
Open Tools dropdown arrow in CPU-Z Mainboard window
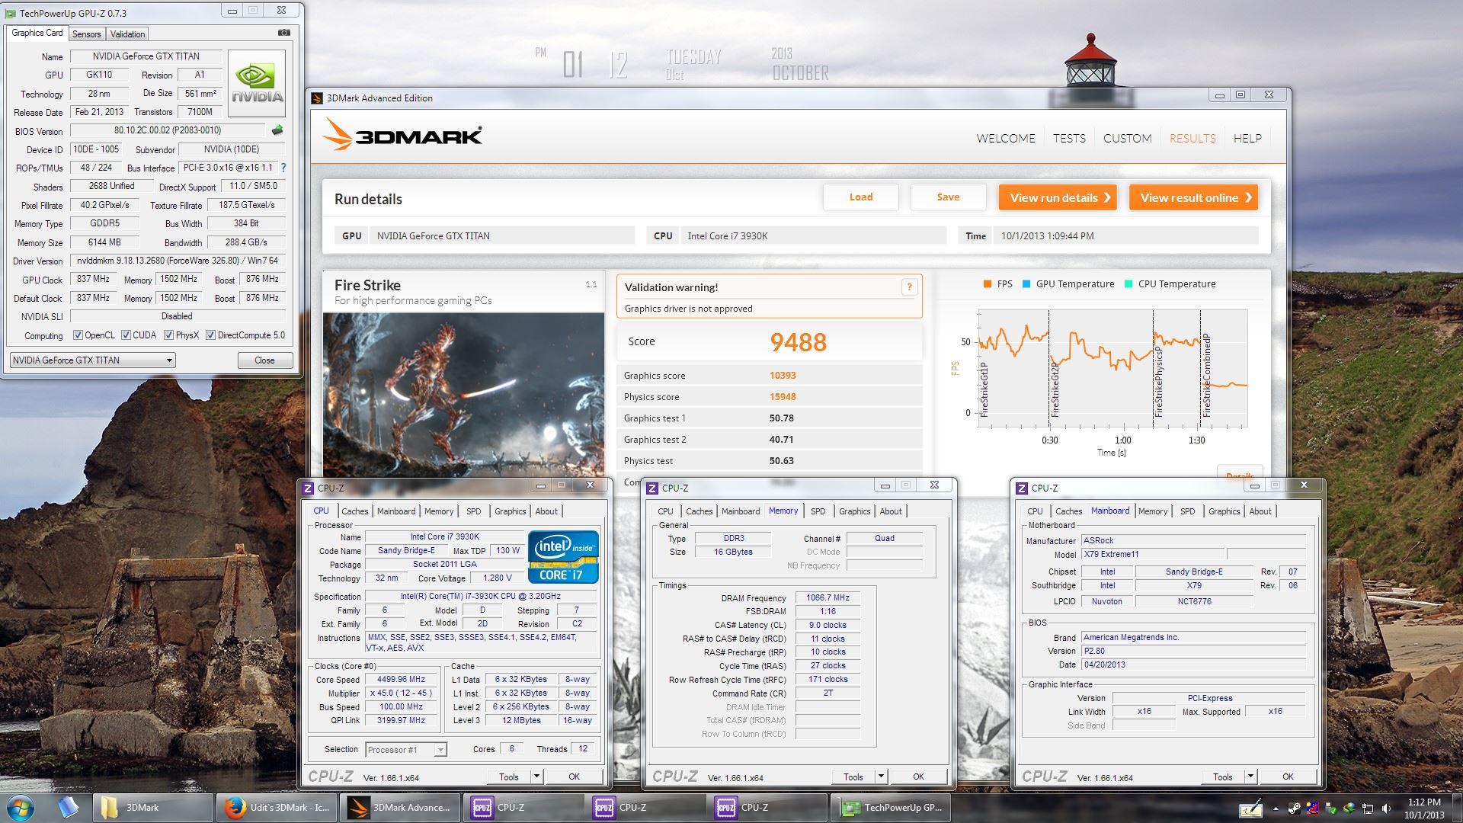click(1250, 777)
